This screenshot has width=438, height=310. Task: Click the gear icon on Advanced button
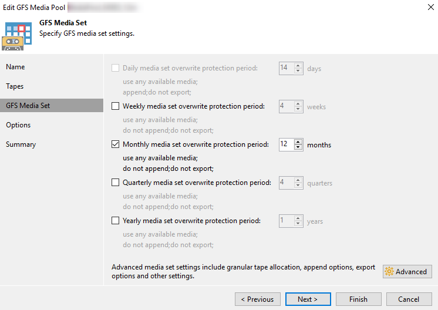click(389, 272)
